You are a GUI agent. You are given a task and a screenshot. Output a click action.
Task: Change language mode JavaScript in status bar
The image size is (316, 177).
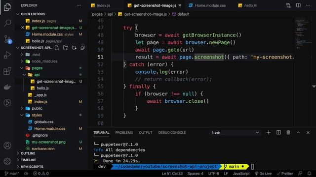coord(241,174)
